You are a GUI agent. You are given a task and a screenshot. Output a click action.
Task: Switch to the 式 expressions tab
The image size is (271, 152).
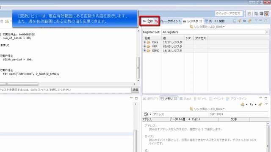[208, 21]
